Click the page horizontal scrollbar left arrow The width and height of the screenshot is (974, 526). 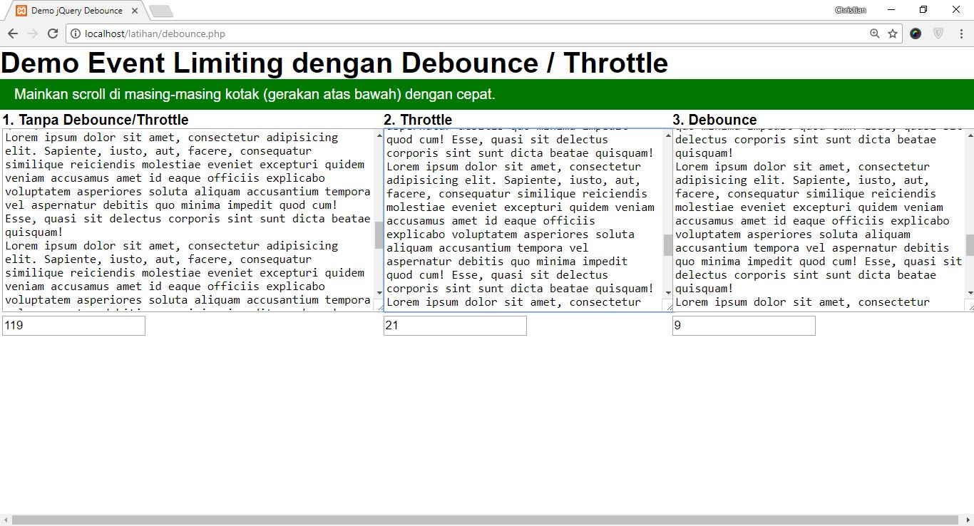click(x=6, y=520)
